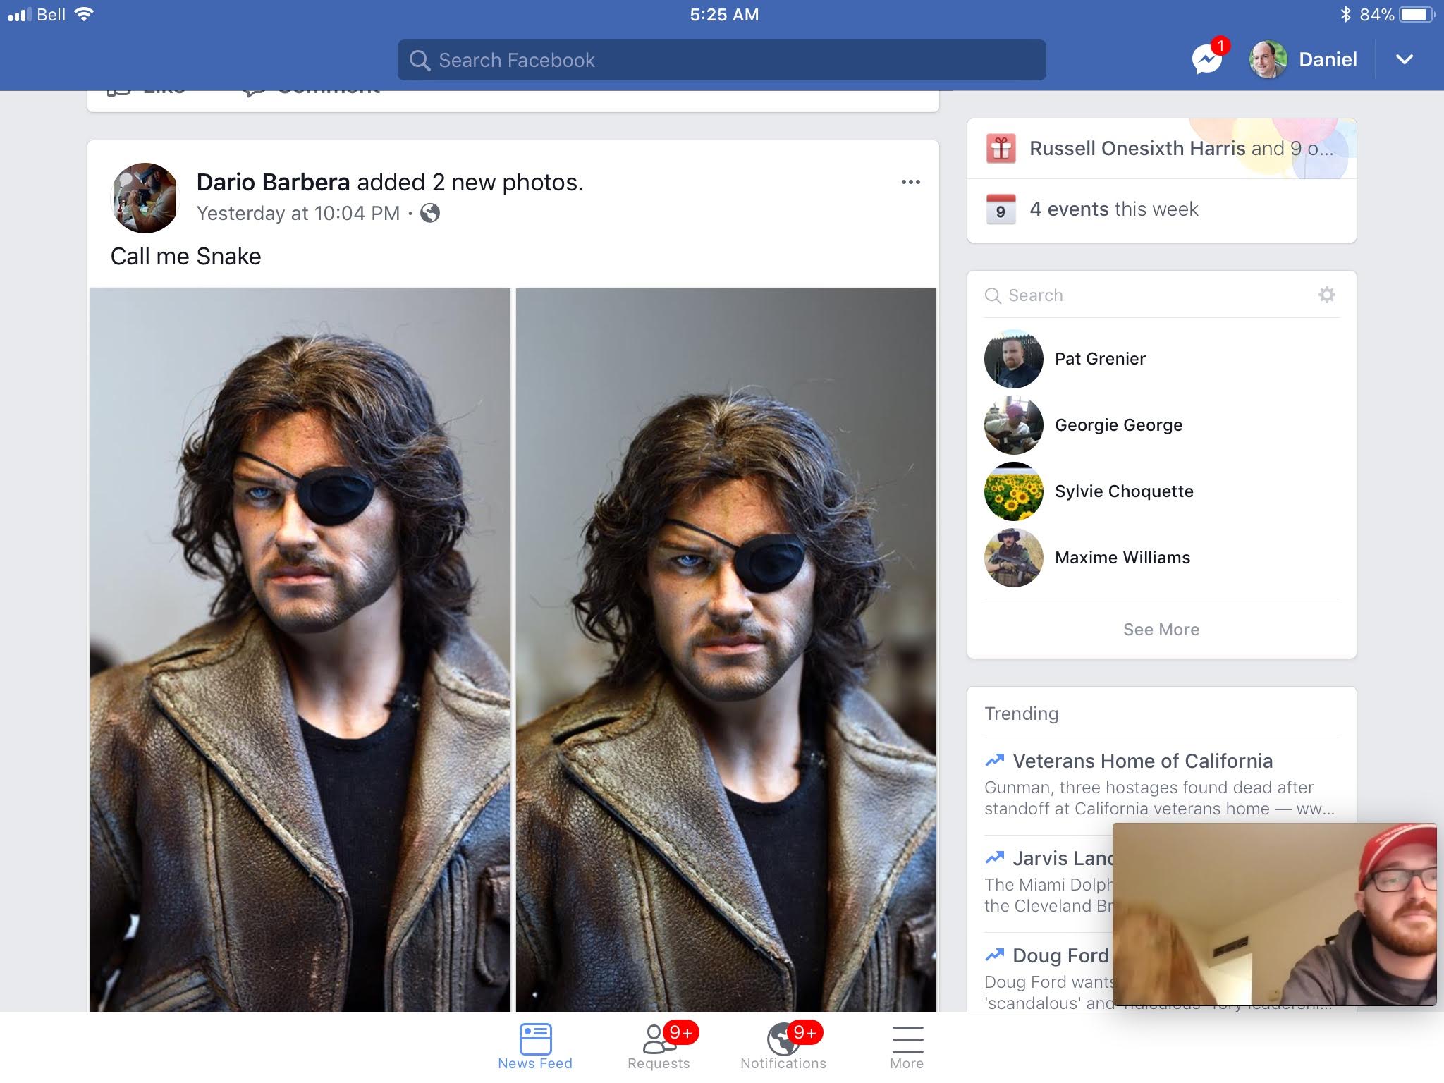1444x1083 pixels.
Task: Select the Call me Snake caption
Action: [185, 257]
